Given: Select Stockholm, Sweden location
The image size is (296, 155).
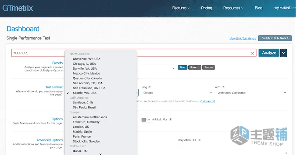Looking at the screenshot, I should click(87, 141).
